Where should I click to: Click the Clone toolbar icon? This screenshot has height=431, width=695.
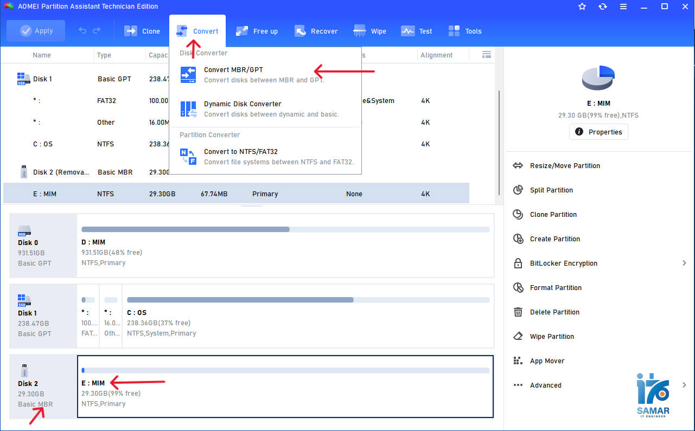131,31
